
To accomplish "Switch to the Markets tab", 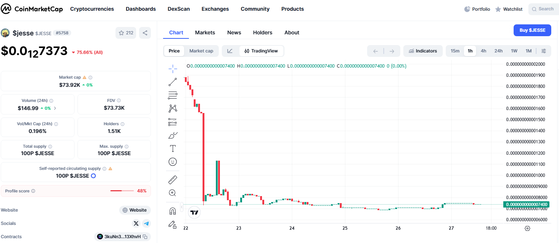I will [205, 32].
